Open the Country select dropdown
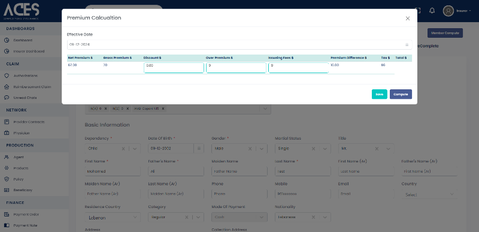The width and height of the screenshot is (479, 232). 429,194
